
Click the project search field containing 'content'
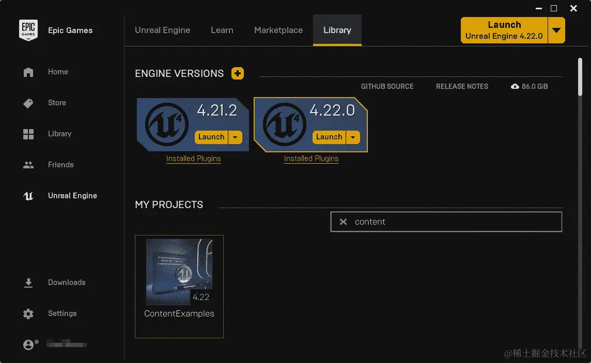tap(446, 222)
